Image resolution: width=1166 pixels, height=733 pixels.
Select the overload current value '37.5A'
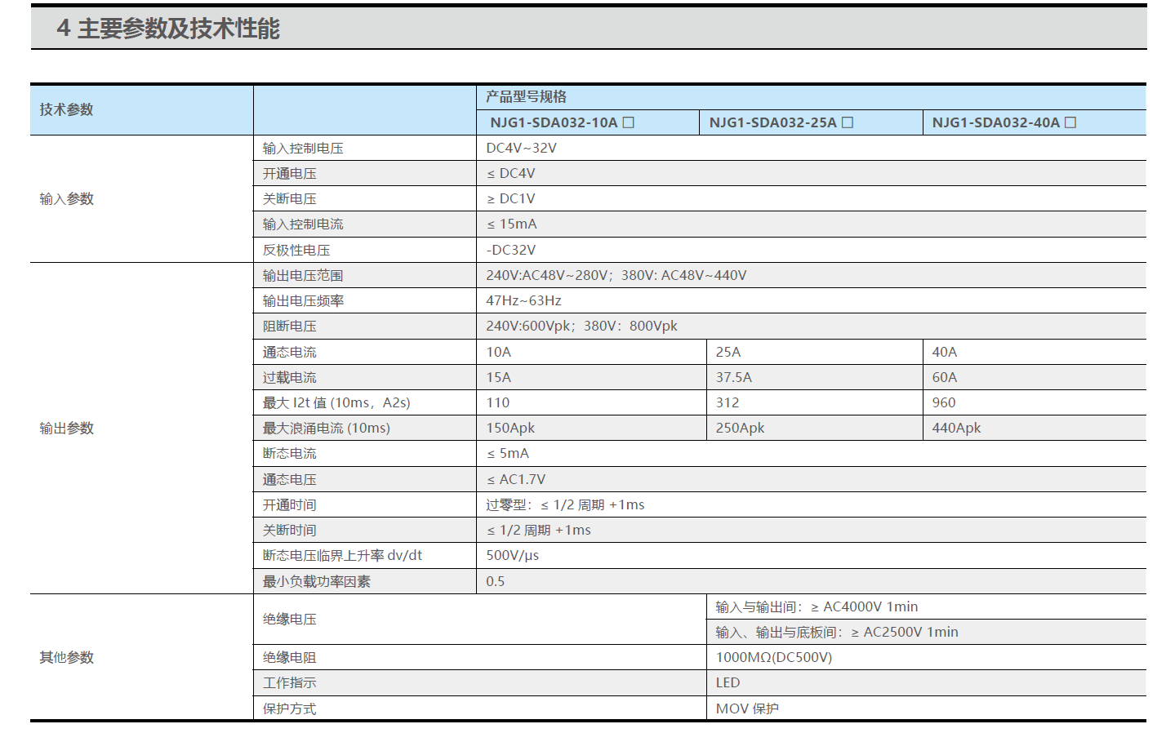tap(734, 377)
